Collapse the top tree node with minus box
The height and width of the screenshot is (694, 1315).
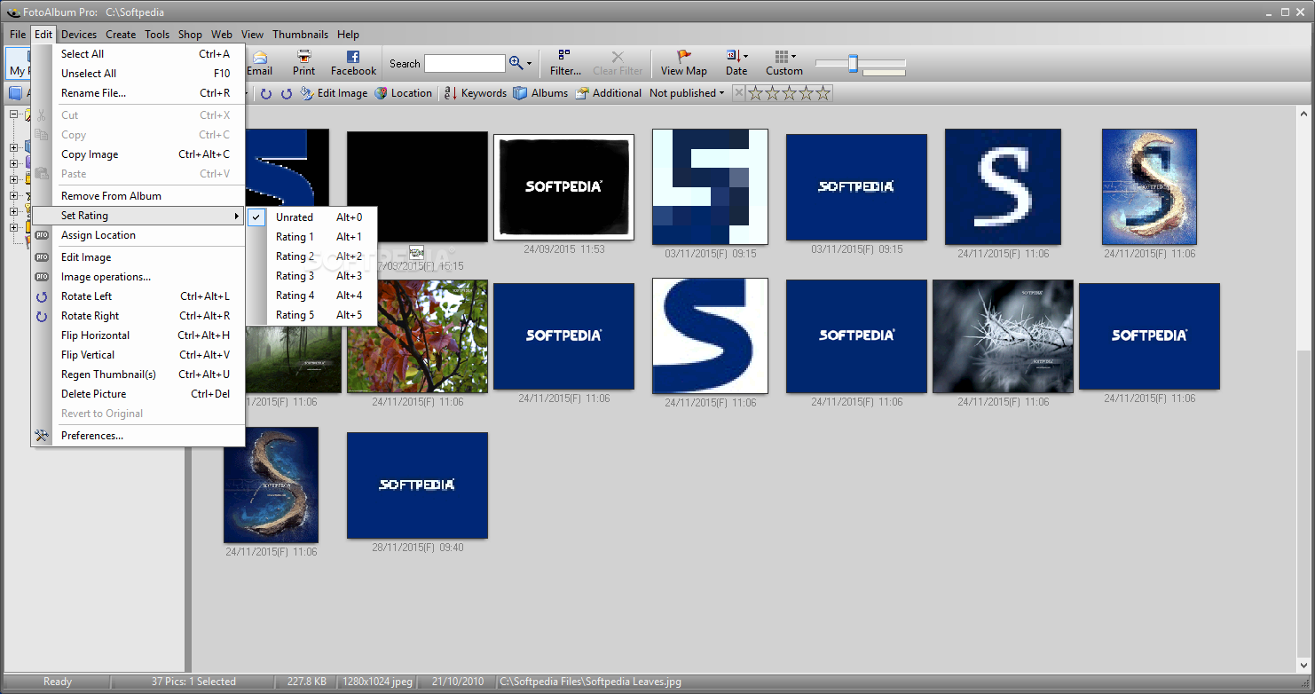pyautogui.click(x=14, y=114)
